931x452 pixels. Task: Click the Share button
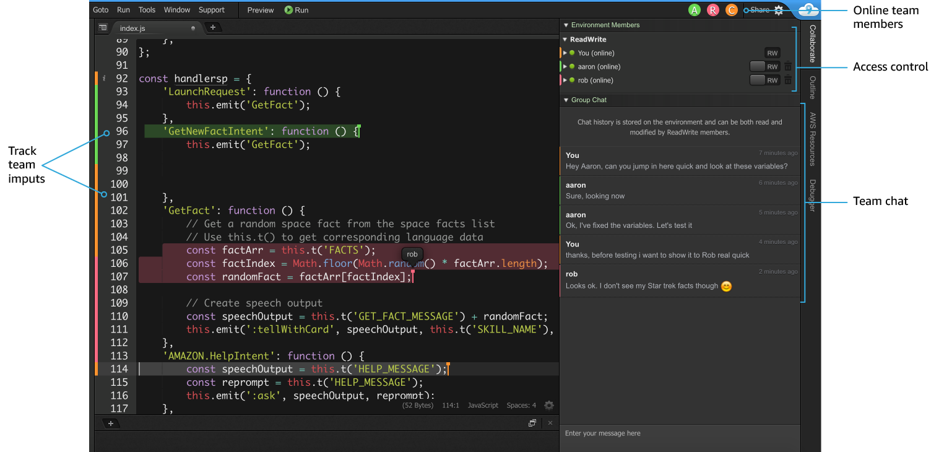click(760, 10)
